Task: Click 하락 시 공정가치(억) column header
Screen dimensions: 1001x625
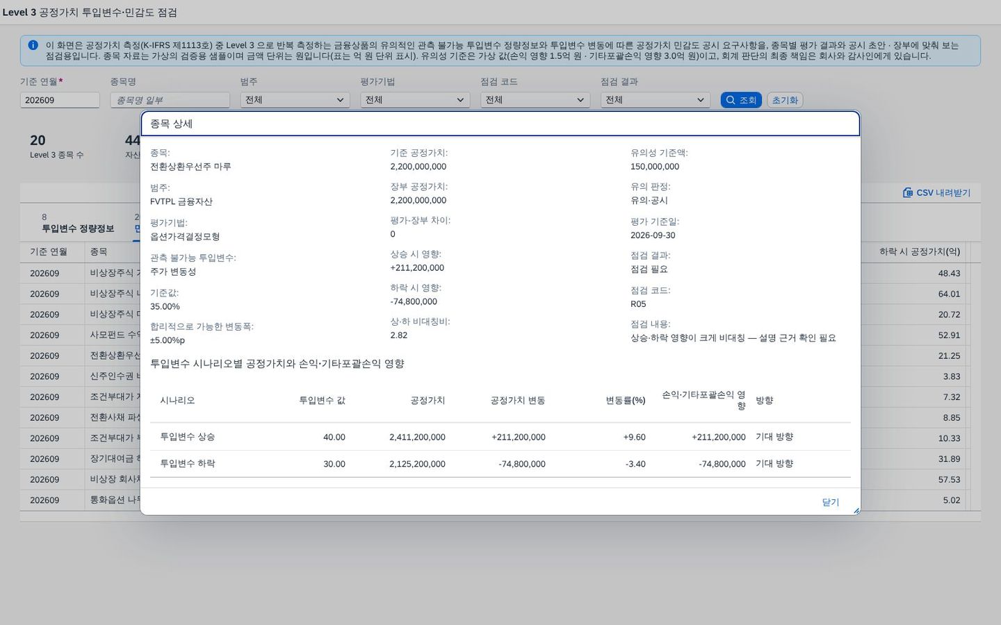Action: pos(920,251)
